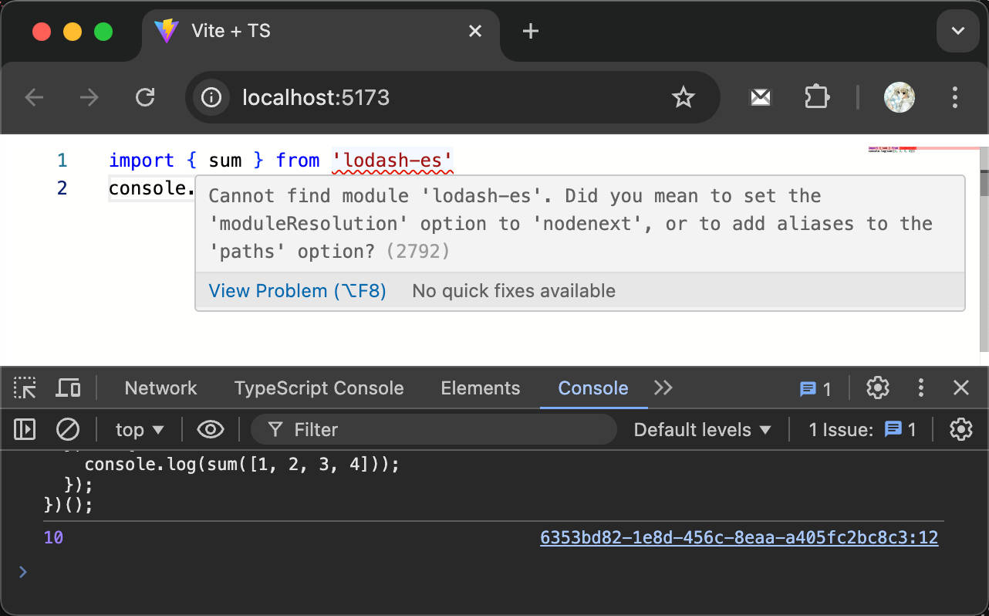Open the 1 Issue link in console toolbar
The height and width of the screenshot is (616, 989).
click(x=862, y=430)
